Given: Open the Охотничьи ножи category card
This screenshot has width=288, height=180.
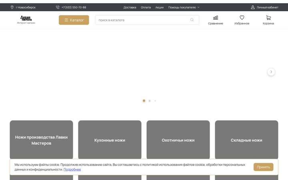Looking at the screenshot, I should [178, 140].
